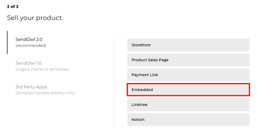
Task: Pick the Notion option
Action: [188, 120]
